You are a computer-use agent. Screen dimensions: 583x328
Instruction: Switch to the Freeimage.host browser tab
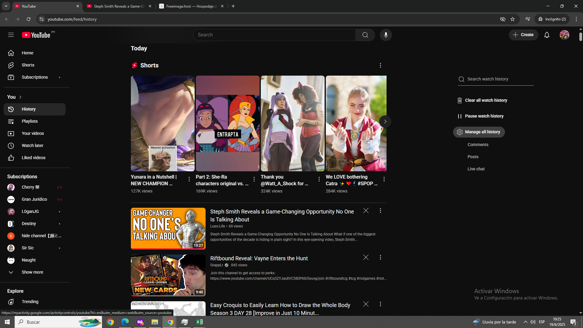pyautogui.click(x=191, y=6)
